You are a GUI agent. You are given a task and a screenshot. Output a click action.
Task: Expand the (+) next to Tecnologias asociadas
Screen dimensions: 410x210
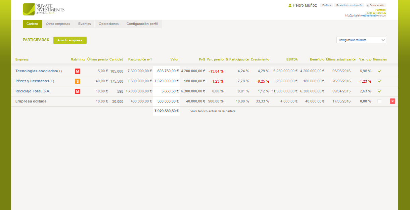60,71
